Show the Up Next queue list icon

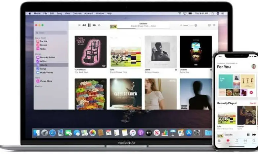[x=214, y=25]
